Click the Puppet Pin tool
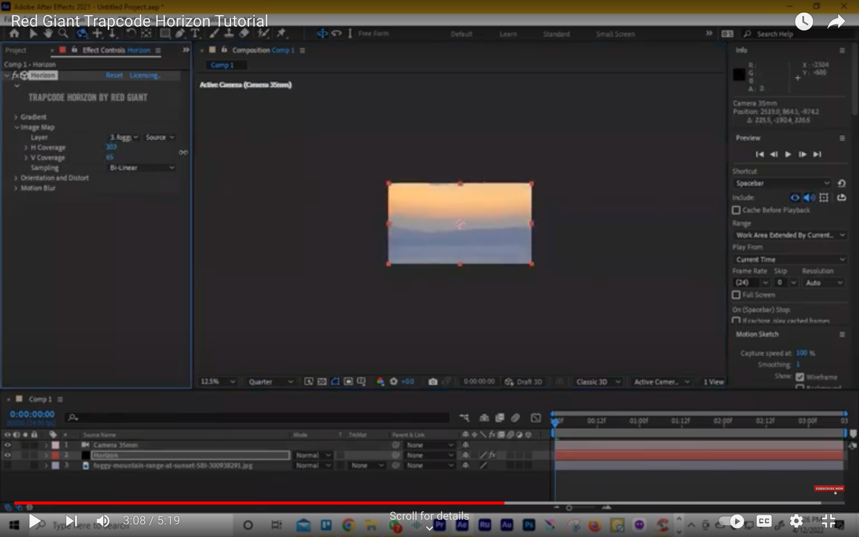The width and height of the screenshot is (859, 537). tap(281, 33)
